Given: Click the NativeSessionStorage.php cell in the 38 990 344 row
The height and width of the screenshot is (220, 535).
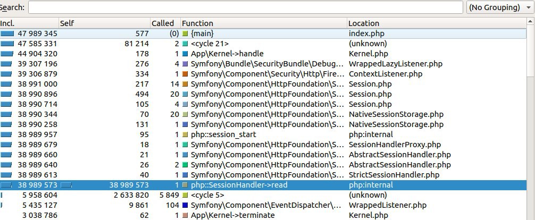Looking at the screenshot, I should [396, 114].
